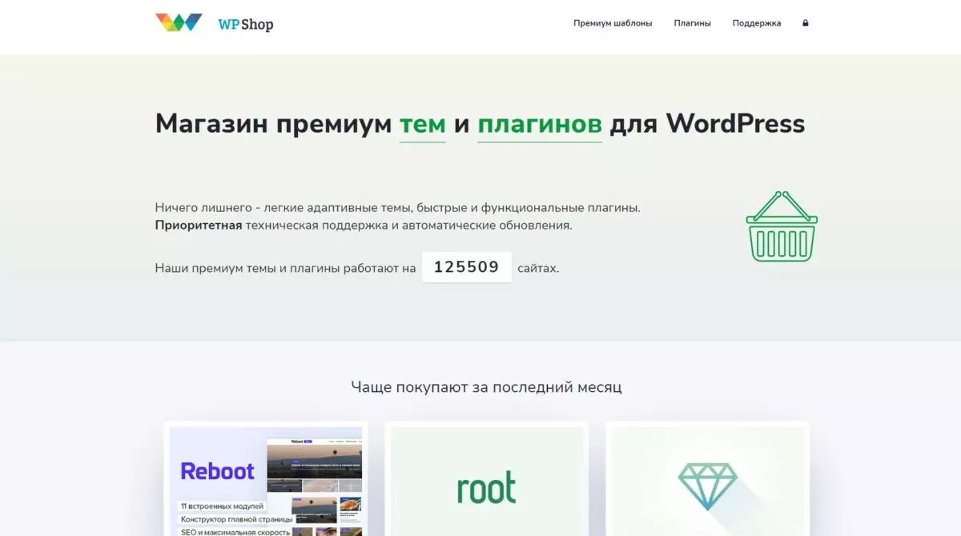This screenshot has height=536, width=961.
Task: Follow the green 'тем' headline link
Action: point(422,125)
